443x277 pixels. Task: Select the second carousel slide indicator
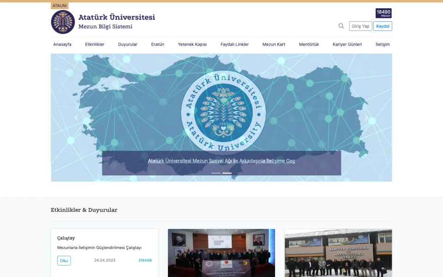point(227,173)
